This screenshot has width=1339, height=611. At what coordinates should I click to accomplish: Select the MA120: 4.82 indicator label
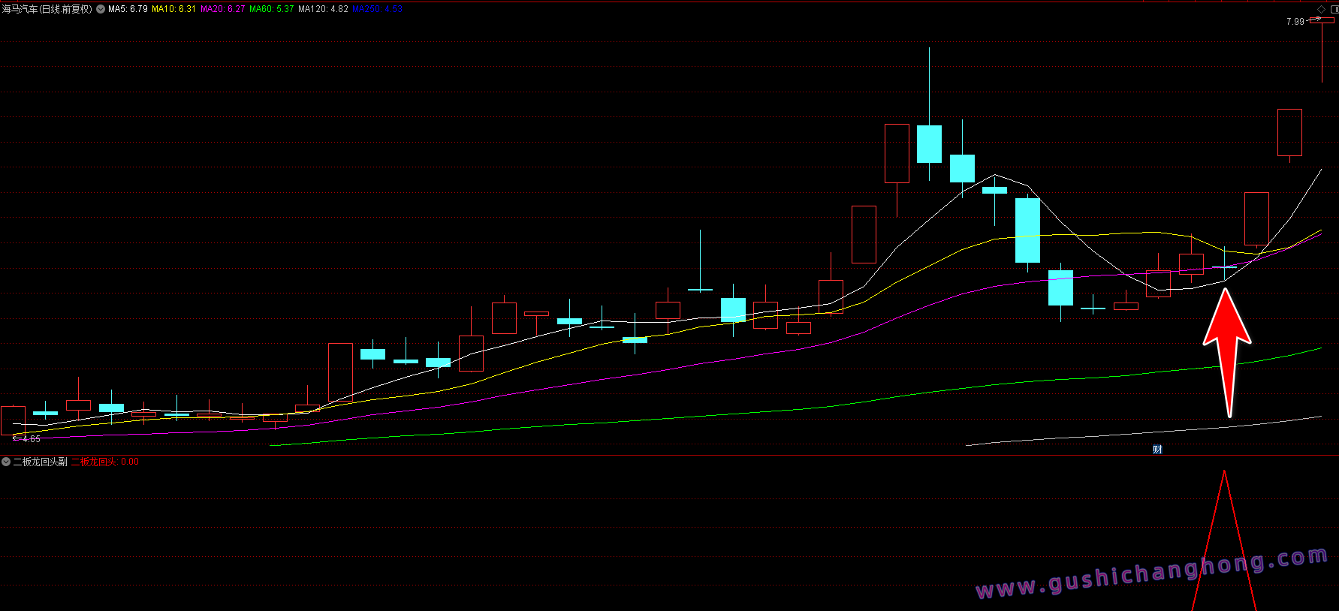[x=323, y=9]
